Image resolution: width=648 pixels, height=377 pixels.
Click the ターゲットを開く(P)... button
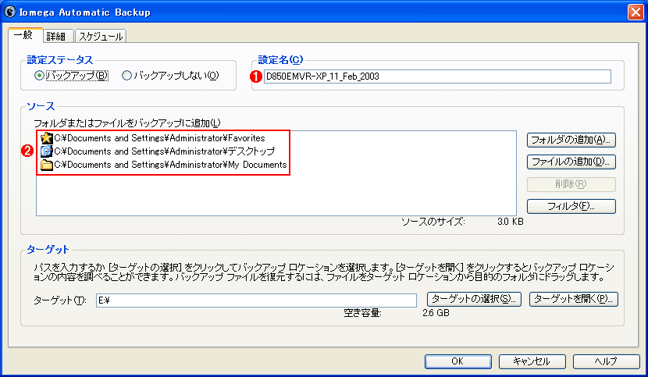coord(574,299)
